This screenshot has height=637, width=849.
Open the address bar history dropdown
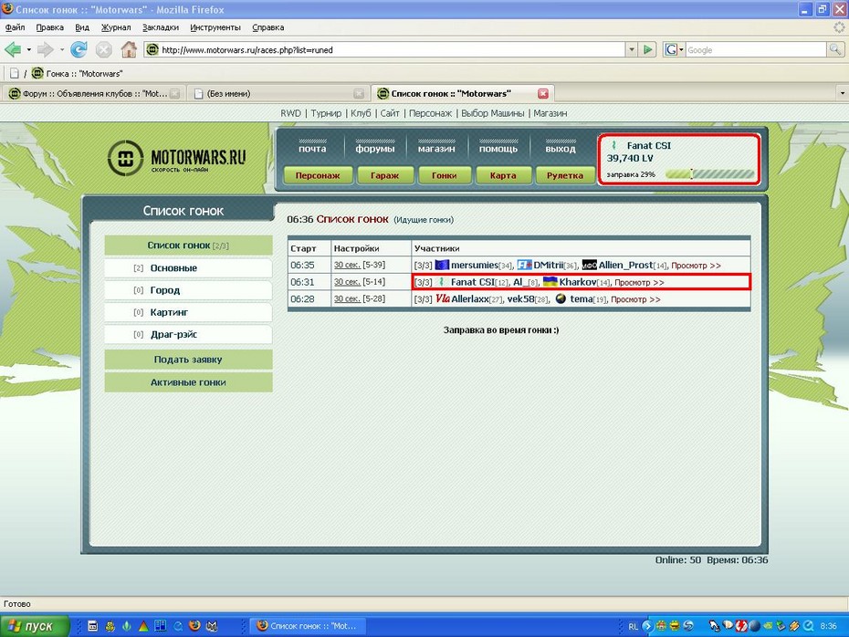click(632, 50)
